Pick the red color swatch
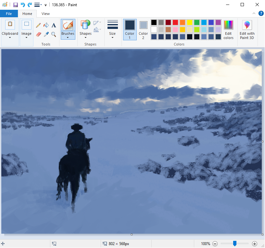Screen dimensions: 265x248 tap(175, 22)
